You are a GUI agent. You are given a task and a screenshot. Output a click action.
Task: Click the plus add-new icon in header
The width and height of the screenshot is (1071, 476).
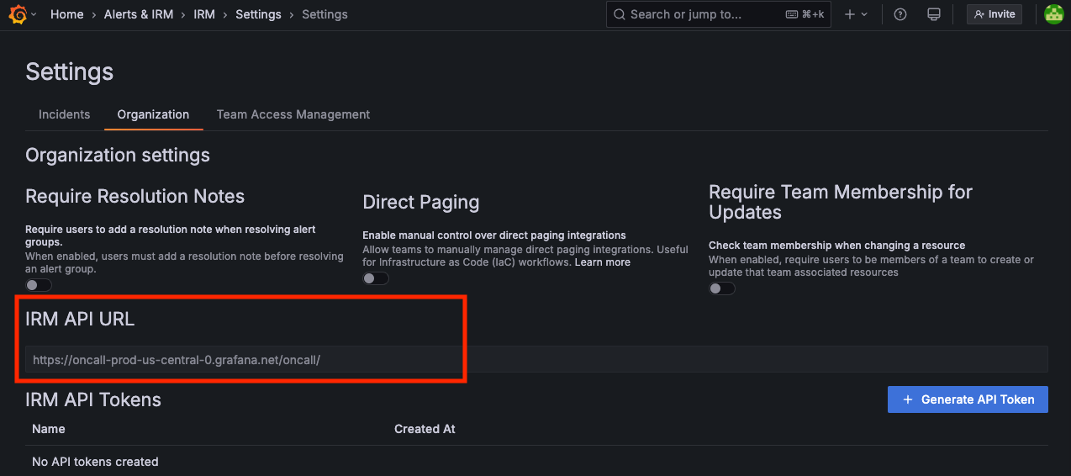(850, 14)
